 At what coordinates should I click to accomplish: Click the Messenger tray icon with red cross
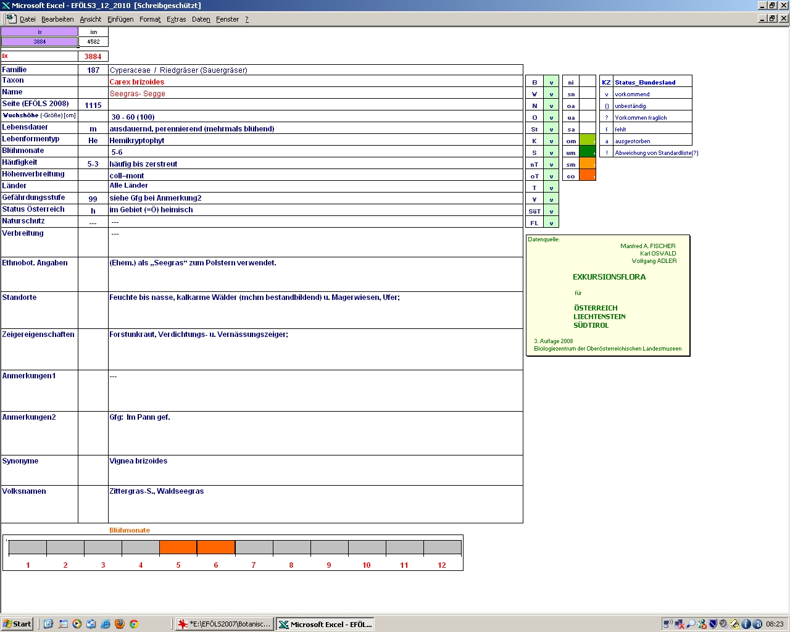tap(702, 624)
